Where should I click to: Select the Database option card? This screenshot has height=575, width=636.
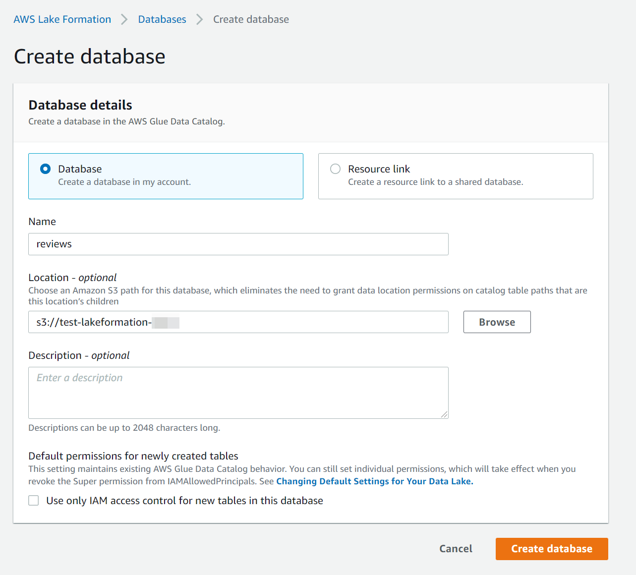point(166,176)
